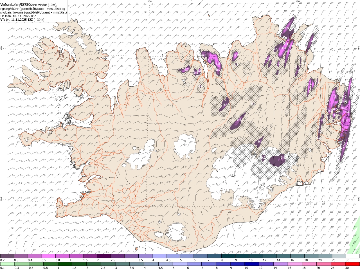
Task: Click the darkest purple swatch above the 2 label
Action: click(x=104, y=256)
